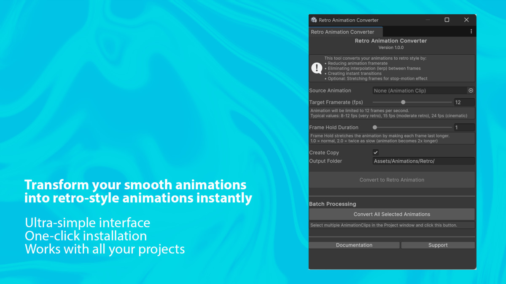Click the Convert to Retro Animation button

coord(392,180)
